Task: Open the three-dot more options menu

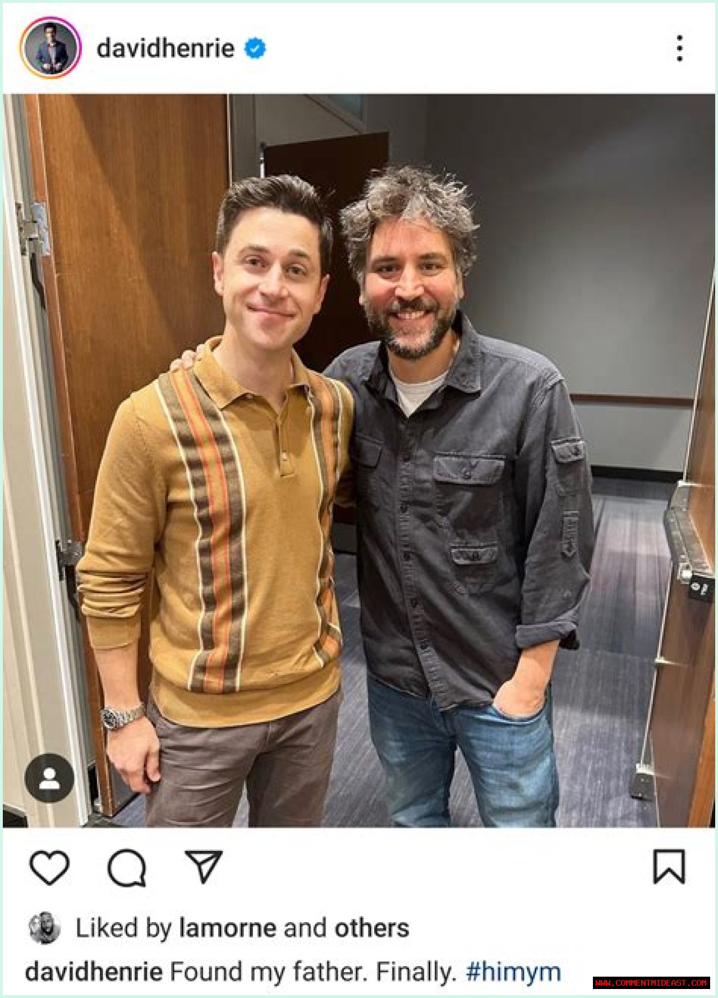Action: tap(679, 48)
